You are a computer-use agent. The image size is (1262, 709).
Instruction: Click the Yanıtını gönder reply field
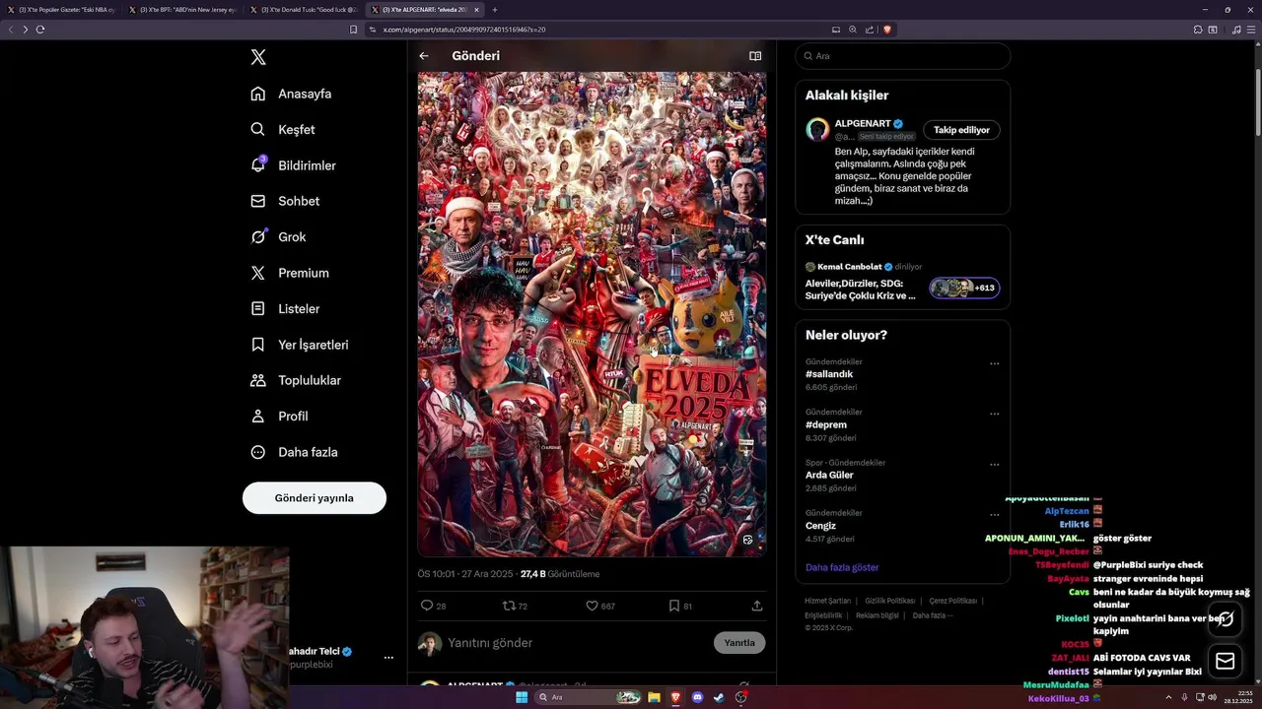pos(577,643)
